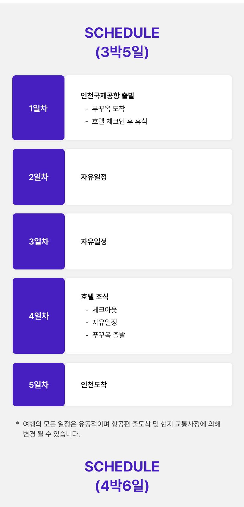The image size is (244, 507).
Task: Click the 체크아웃 list item
Action: tap(105, 310)
